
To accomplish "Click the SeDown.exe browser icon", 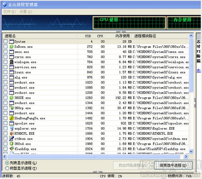I will (12, 47).
